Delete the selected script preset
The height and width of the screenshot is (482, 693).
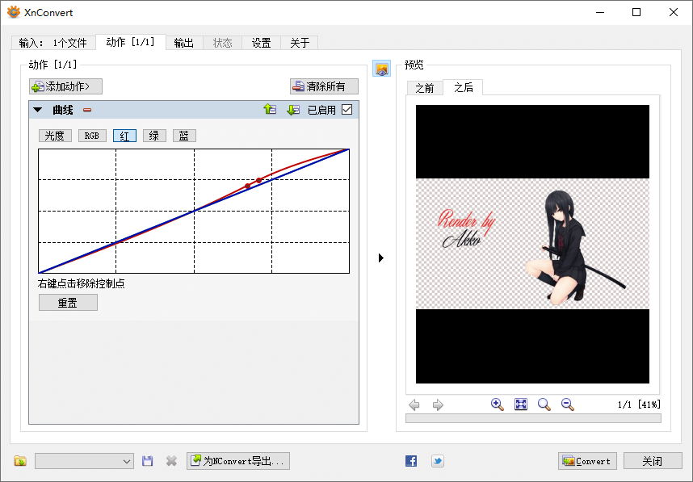coord(171,461)
